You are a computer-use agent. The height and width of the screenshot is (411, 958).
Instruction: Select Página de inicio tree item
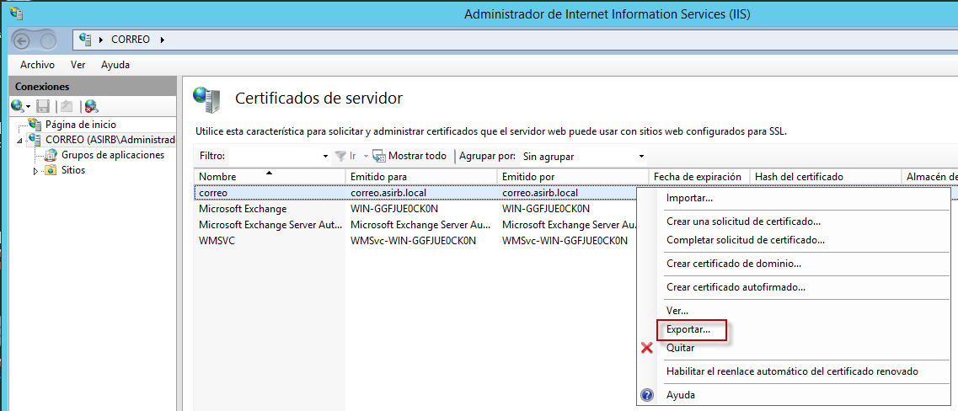pos(81,124)
